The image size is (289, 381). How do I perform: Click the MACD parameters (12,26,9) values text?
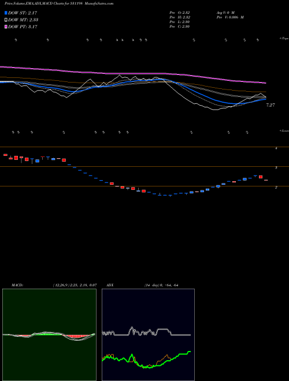pos(75,285)
